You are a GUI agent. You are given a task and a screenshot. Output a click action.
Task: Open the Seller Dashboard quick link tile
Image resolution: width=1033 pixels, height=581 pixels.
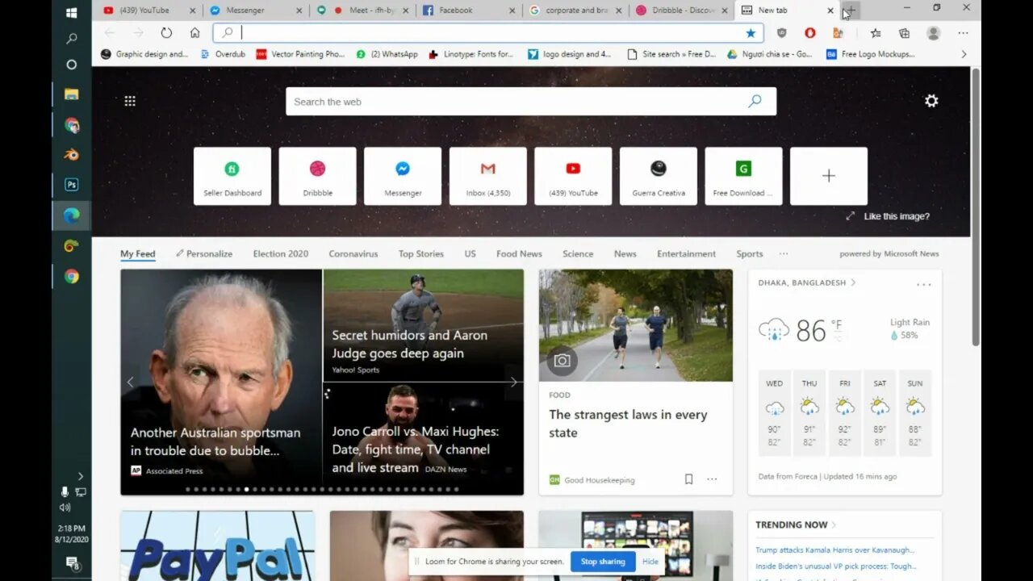point(232,176)
